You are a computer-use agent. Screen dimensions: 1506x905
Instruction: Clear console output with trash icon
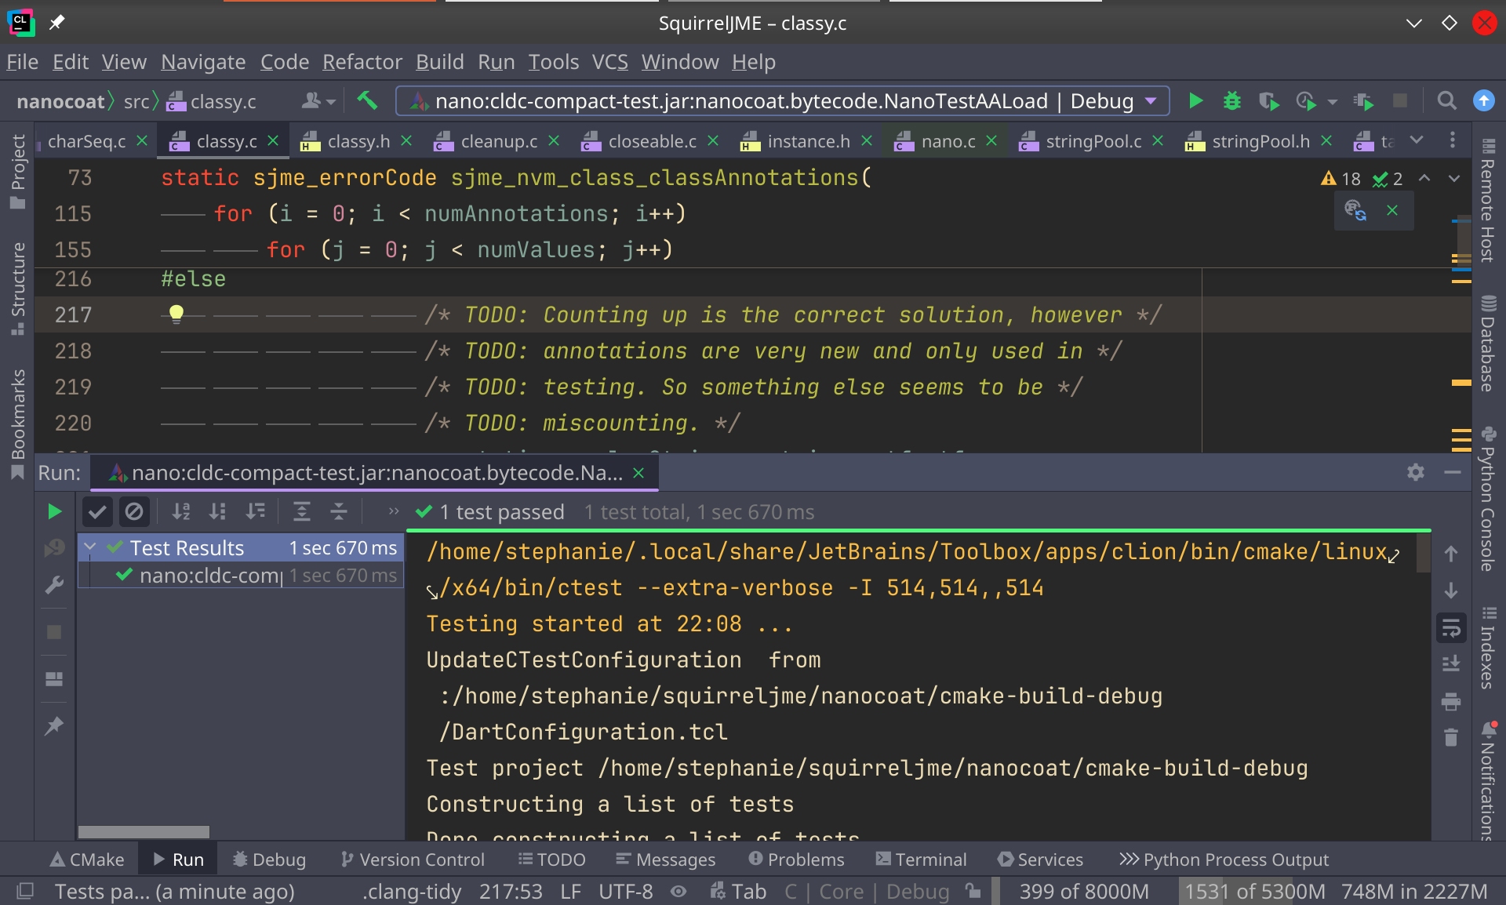pyautogui.click(x=1450, y=737)
